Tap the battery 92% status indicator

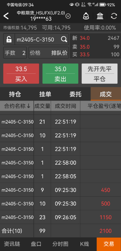[x=107, y=5]
